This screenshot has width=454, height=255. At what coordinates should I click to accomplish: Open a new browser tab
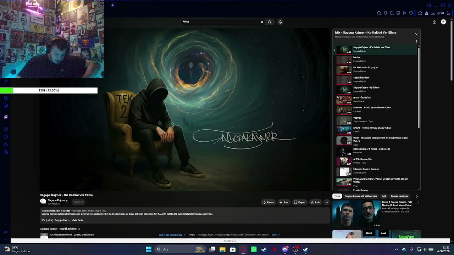coord(112,5)
